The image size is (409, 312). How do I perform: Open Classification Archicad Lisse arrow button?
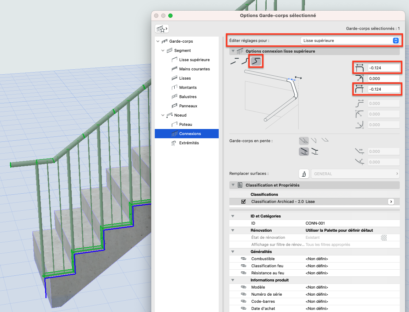pos(391,201)
